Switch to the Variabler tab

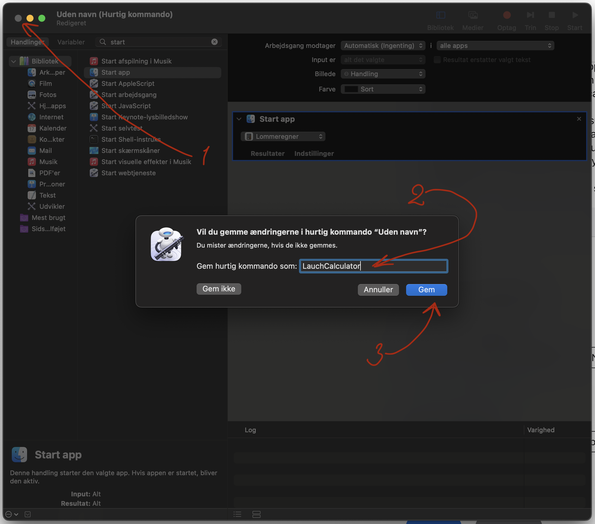click(x=71, y=42)
